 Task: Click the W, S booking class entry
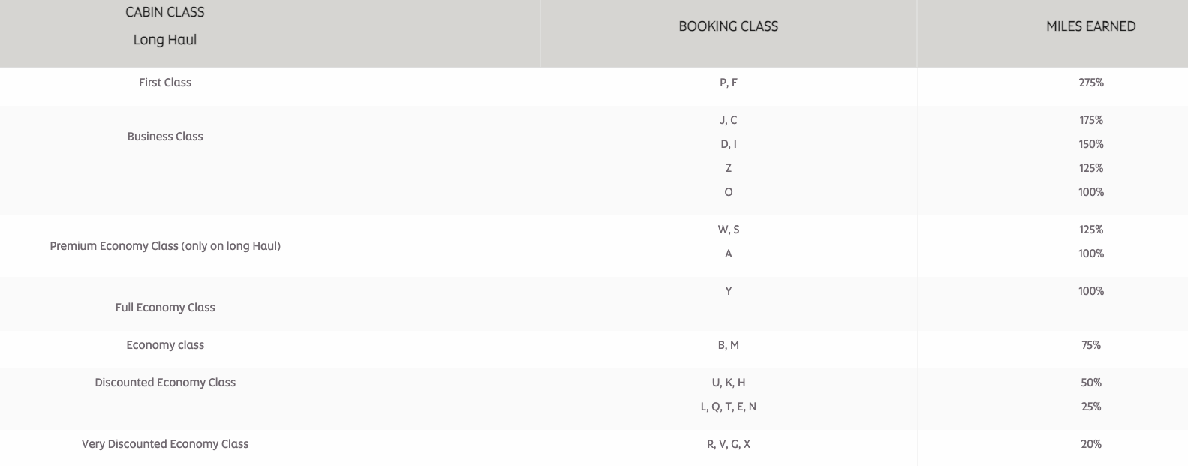[x=728, y=230]
